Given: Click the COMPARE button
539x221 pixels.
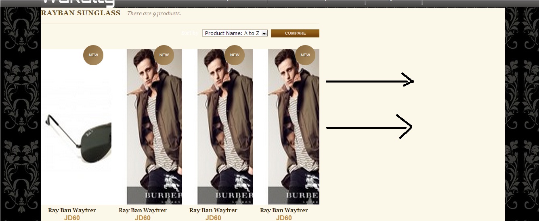Looking at the screenshot, I should click(x=295, y=33).
